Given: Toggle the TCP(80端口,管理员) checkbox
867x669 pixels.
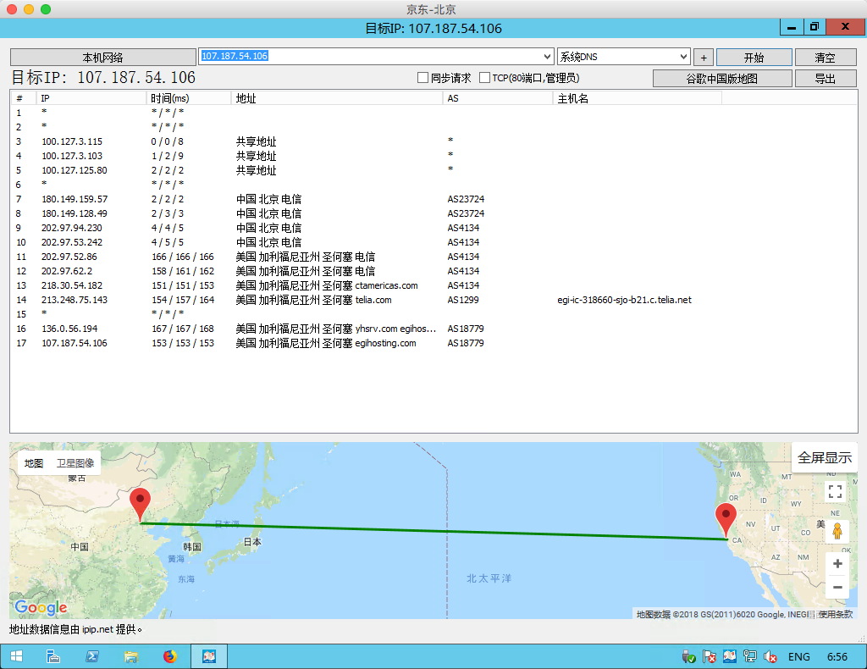Looking at the screenshot, I should (484, 78).
